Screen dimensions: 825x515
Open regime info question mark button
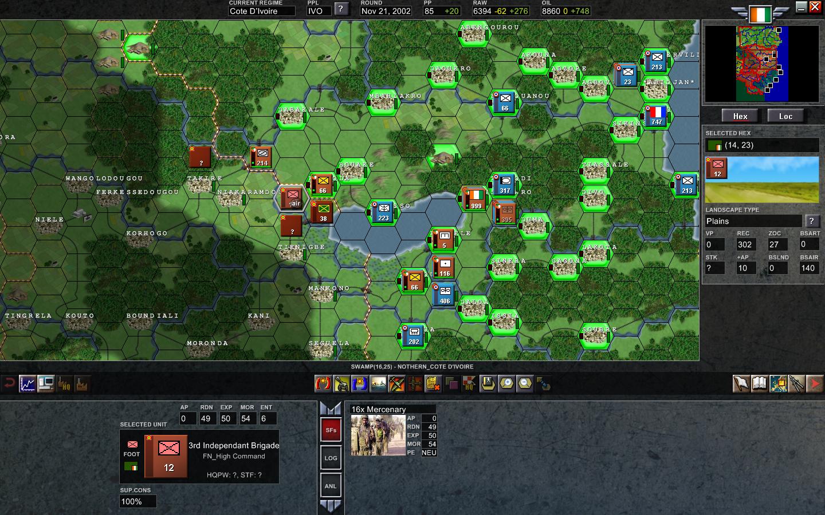click(341, 9)
